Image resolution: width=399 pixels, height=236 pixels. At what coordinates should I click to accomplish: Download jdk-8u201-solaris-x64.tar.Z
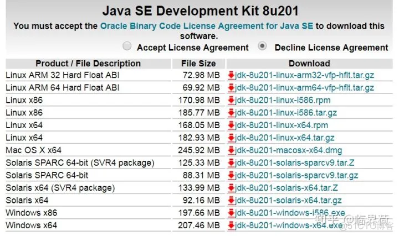[x=287, y=188]
